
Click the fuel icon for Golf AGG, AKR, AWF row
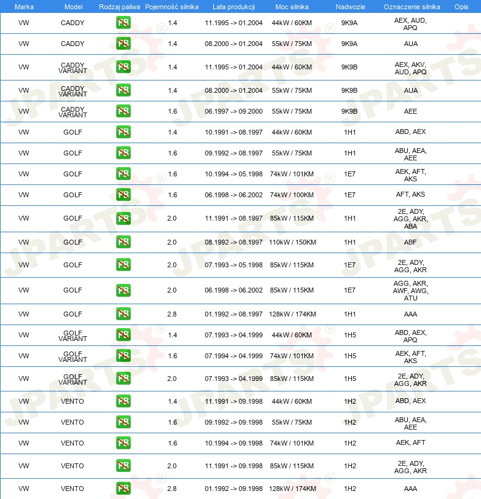(x=123, y=290)
